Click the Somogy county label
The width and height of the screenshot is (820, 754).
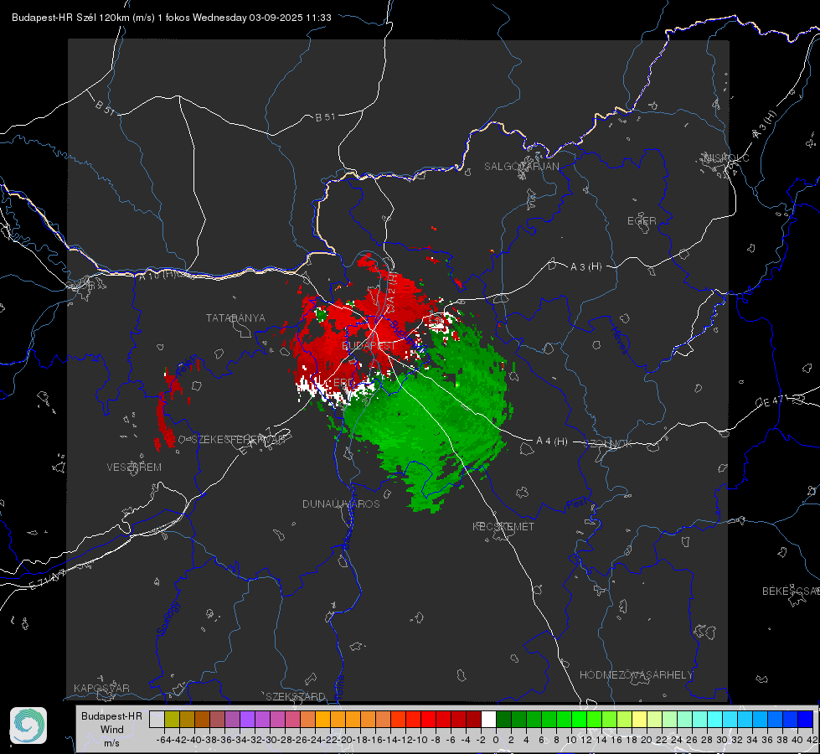pos(168,618)
